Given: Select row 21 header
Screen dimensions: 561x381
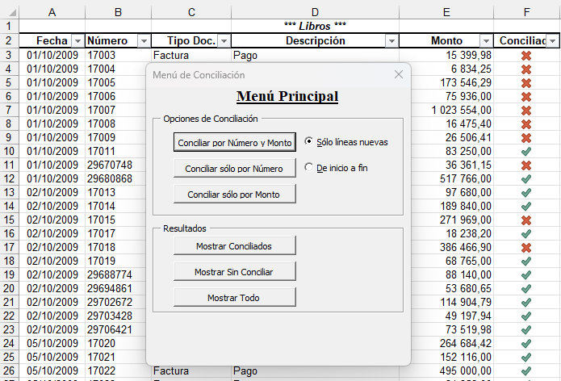Looking at the screenshot, I should [10, 302].
